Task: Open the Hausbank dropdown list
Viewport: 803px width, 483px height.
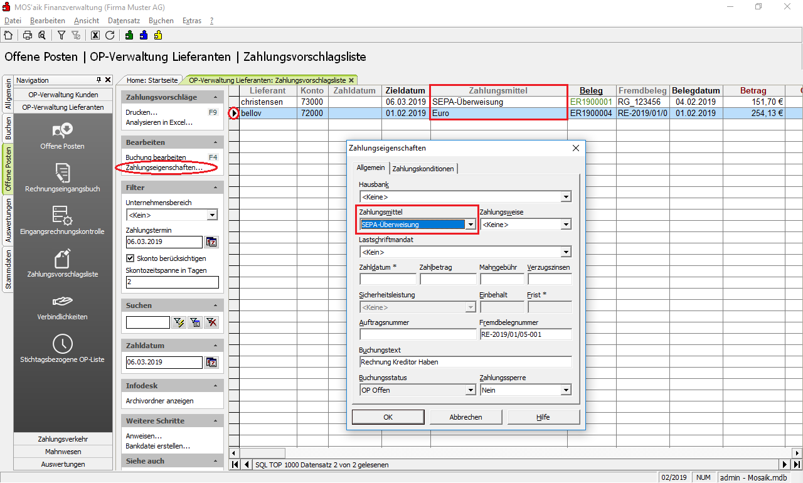Action: click(x=566, y=197)
